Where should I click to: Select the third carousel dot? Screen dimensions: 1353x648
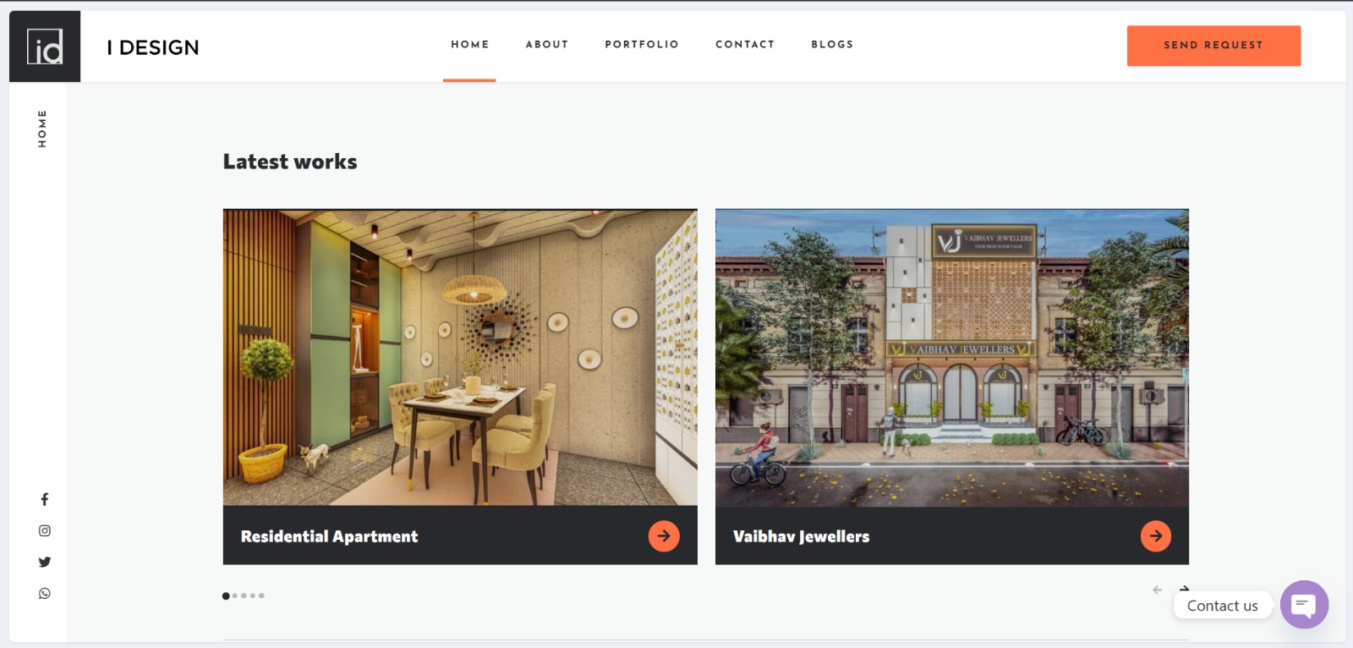pos(244,596)
